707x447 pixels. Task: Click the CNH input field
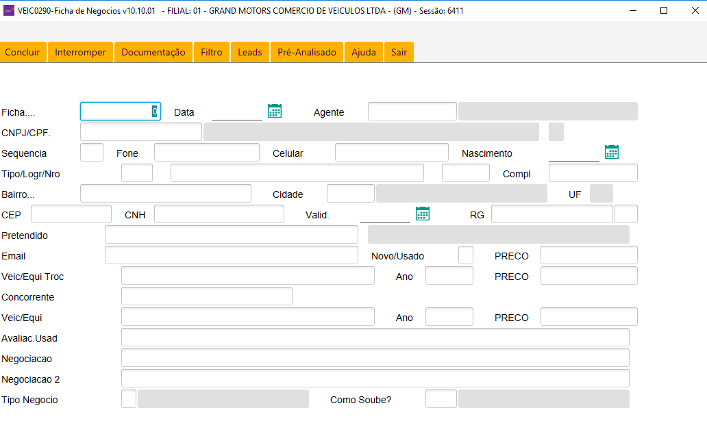[x=219, y=214]
